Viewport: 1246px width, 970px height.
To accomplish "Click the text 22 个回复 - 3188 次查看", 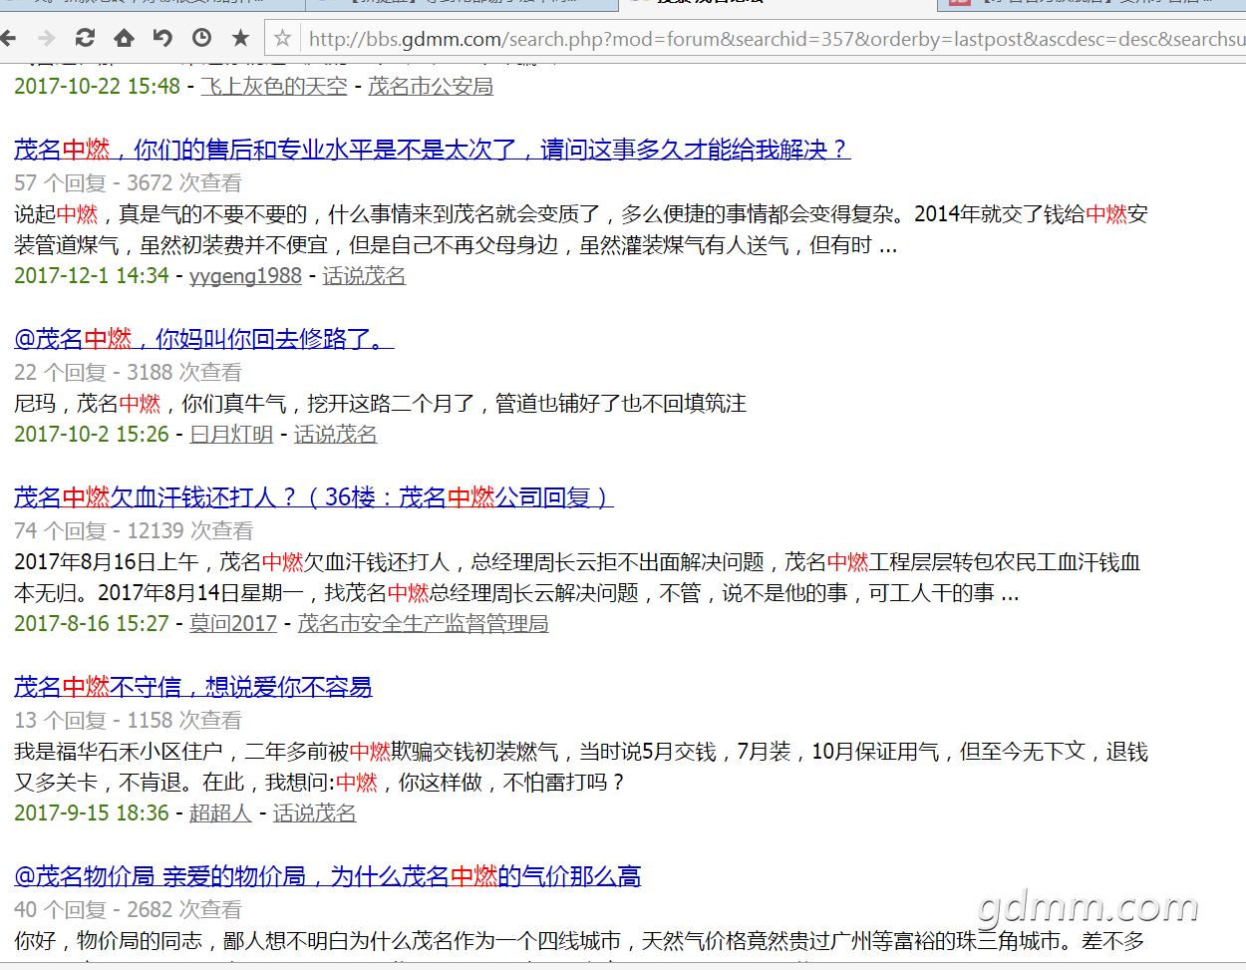I will (128, 373).
